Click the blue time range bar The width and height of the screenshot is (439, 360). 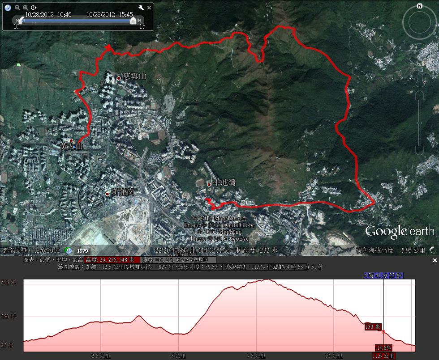(x=77, y=21)
